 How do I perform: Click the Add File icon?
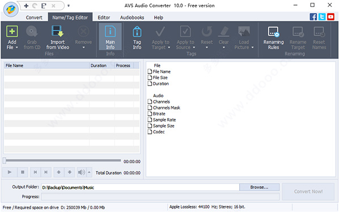(12, 32)
